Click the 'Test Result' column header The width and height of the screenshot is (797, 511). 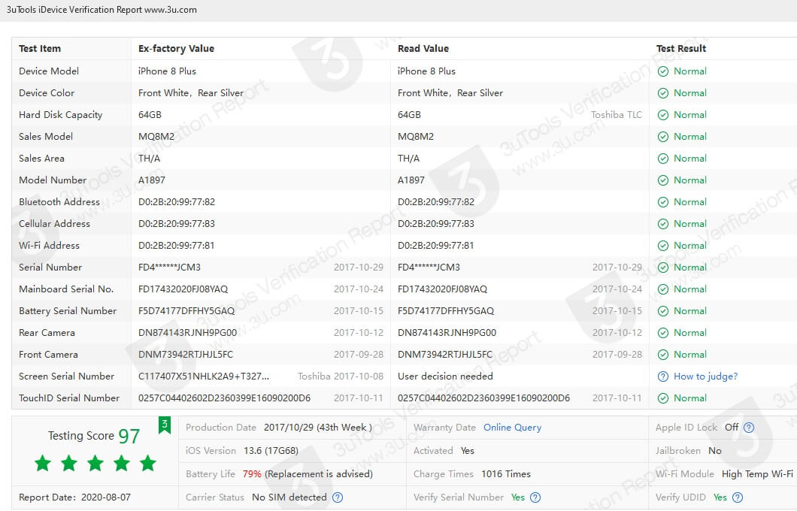pyautogui.click(x=681, y=49)
